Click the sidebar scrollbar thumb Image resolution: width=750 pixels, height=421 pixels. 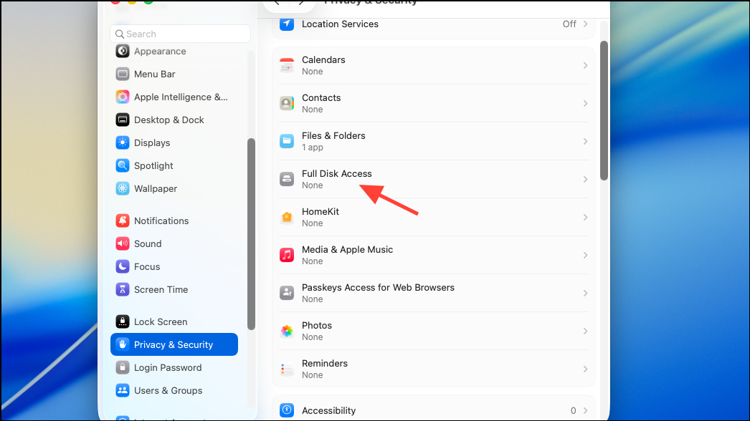(x=251, y=234)
